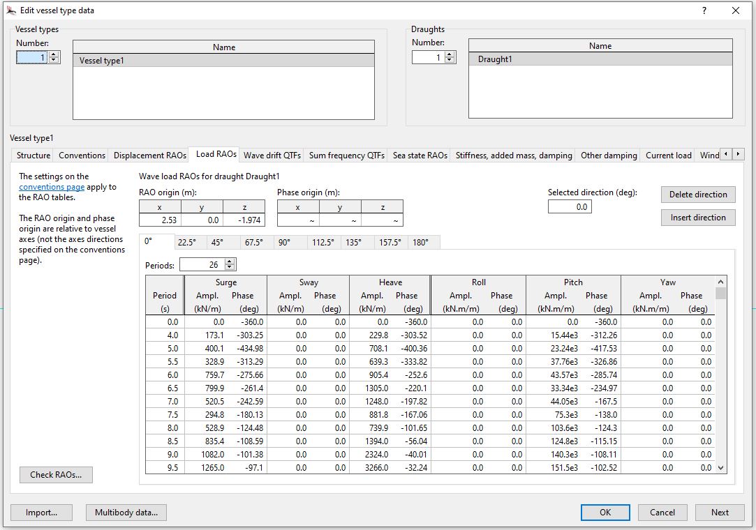Switch to the Conventions tab
The width and height of the screenshot is (756, 530).
[82, 155]
